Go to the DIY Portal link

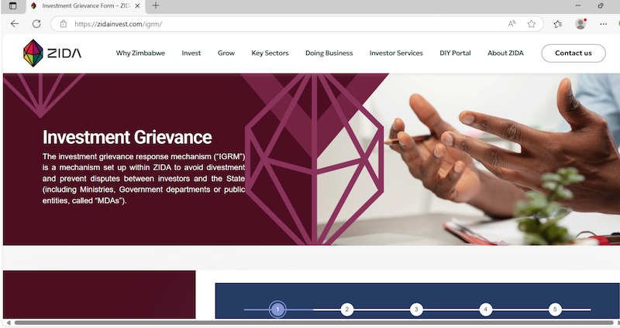(455, 53)
